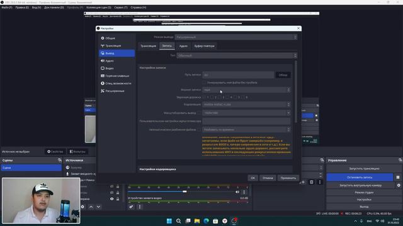The width and height of the screenshot is (403, 226).
Task: Enable the rescale output checkbox
Action: [199, 113]
